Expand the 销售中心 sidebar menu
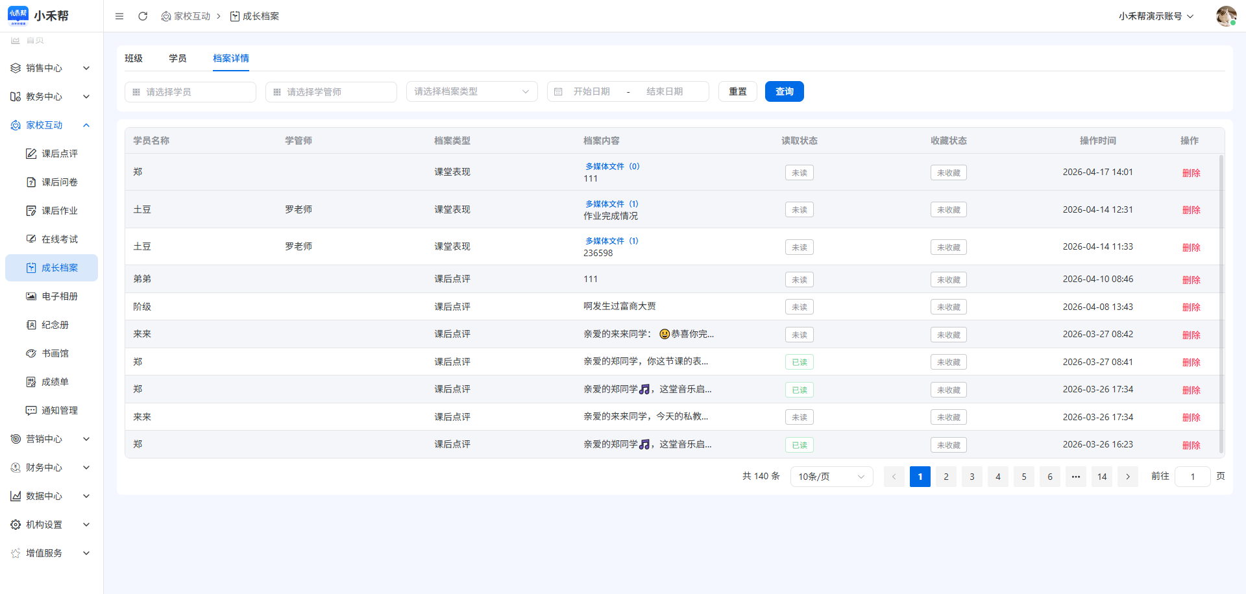 point(51,68)
